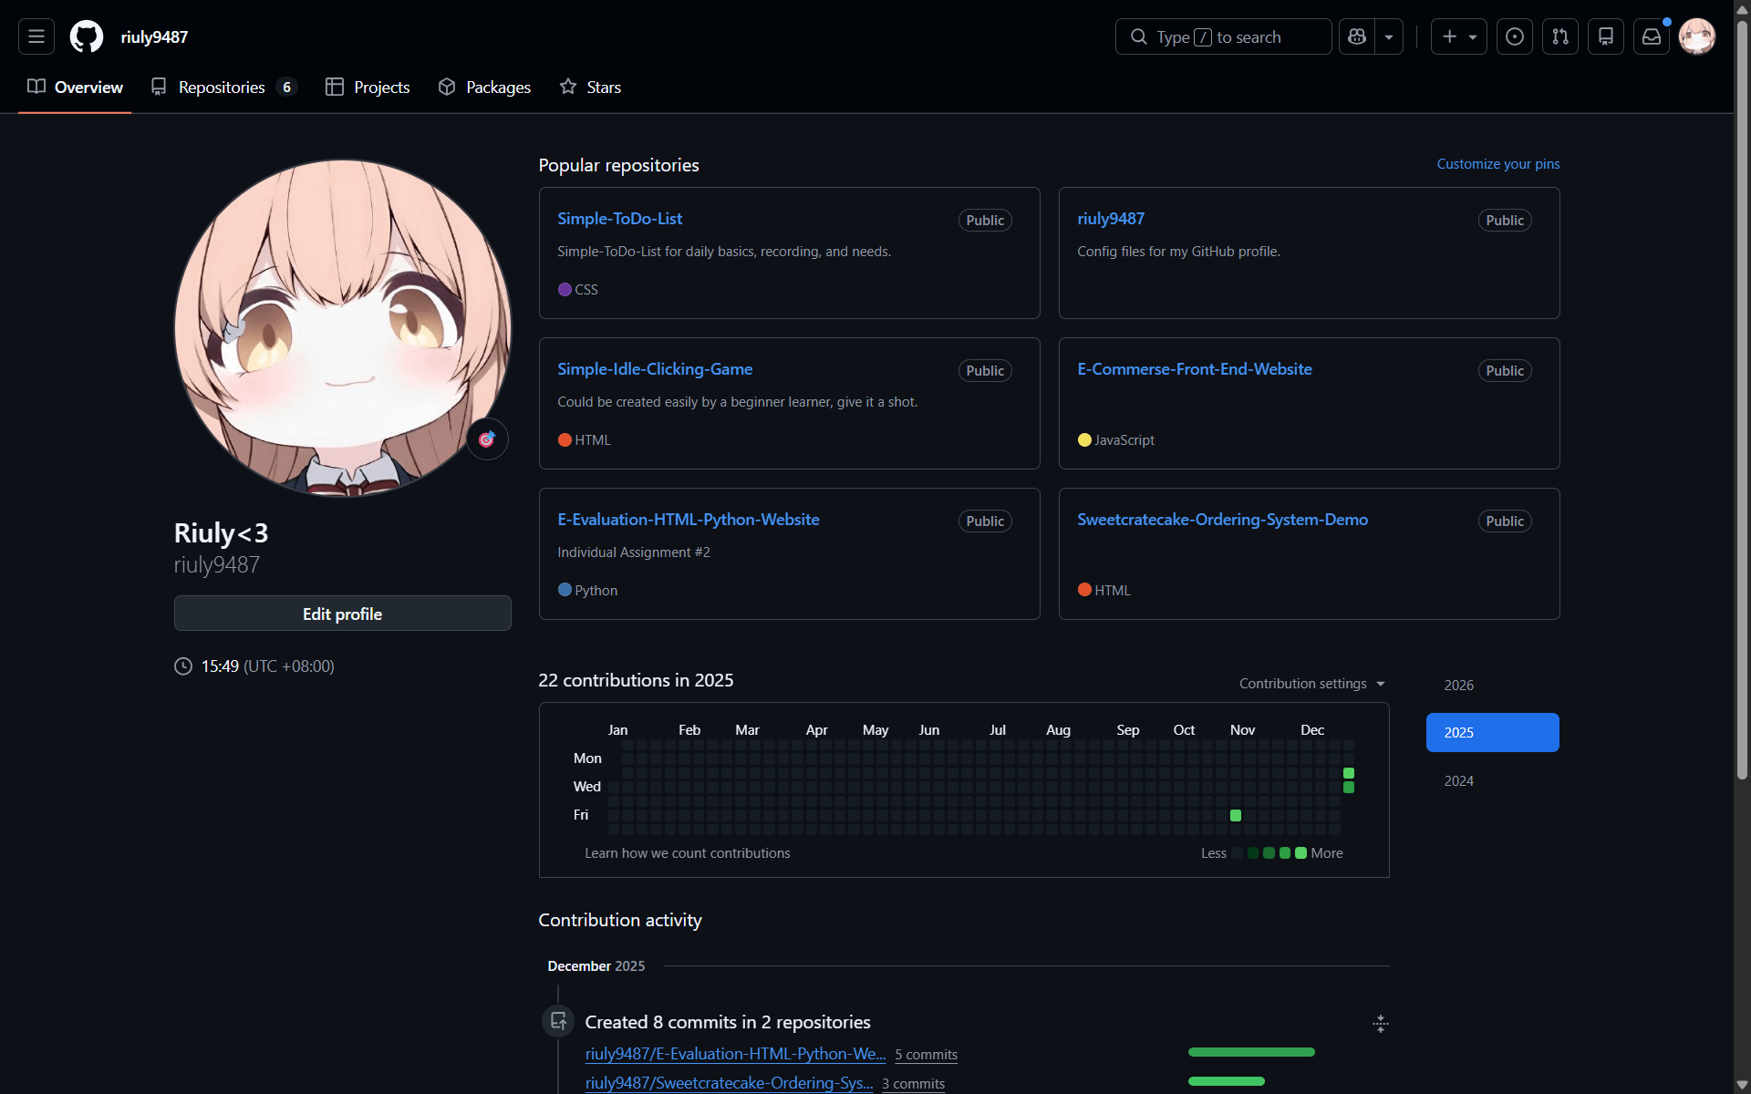
Task: Open the issues icon in header
Action: point(1514,36)
